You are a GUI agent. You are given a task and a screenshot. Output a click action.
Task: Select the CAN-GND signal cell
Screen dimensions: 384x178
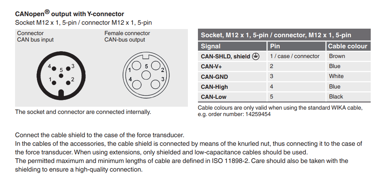point(214,77)
